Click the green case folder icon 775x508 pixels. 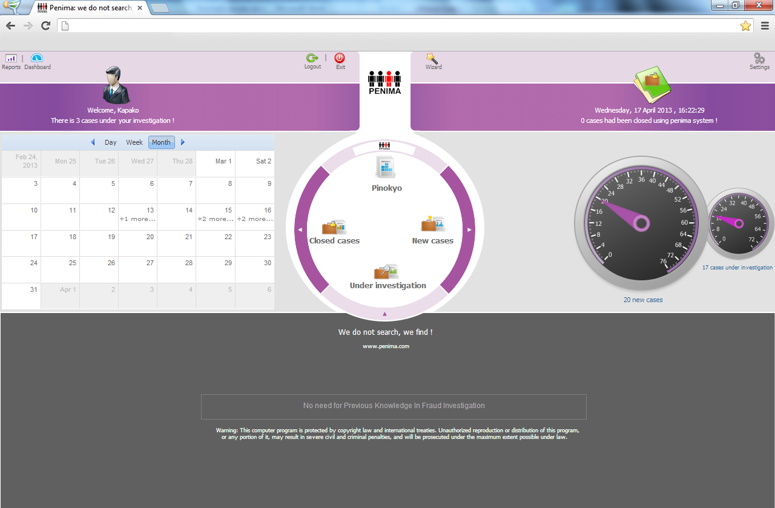(x=652, y=85)
